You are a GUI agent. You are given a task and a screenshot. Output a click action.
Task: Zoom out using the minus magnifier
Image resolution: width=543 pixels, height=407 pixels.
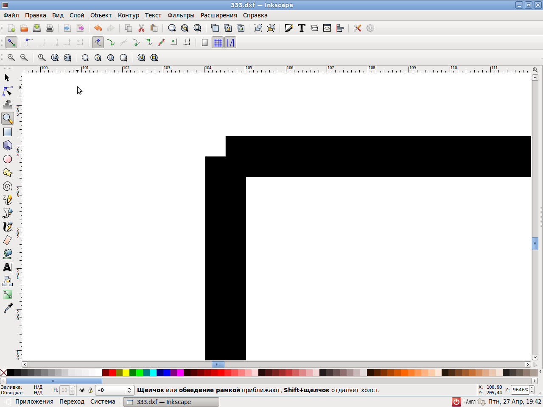click(24, 58)
